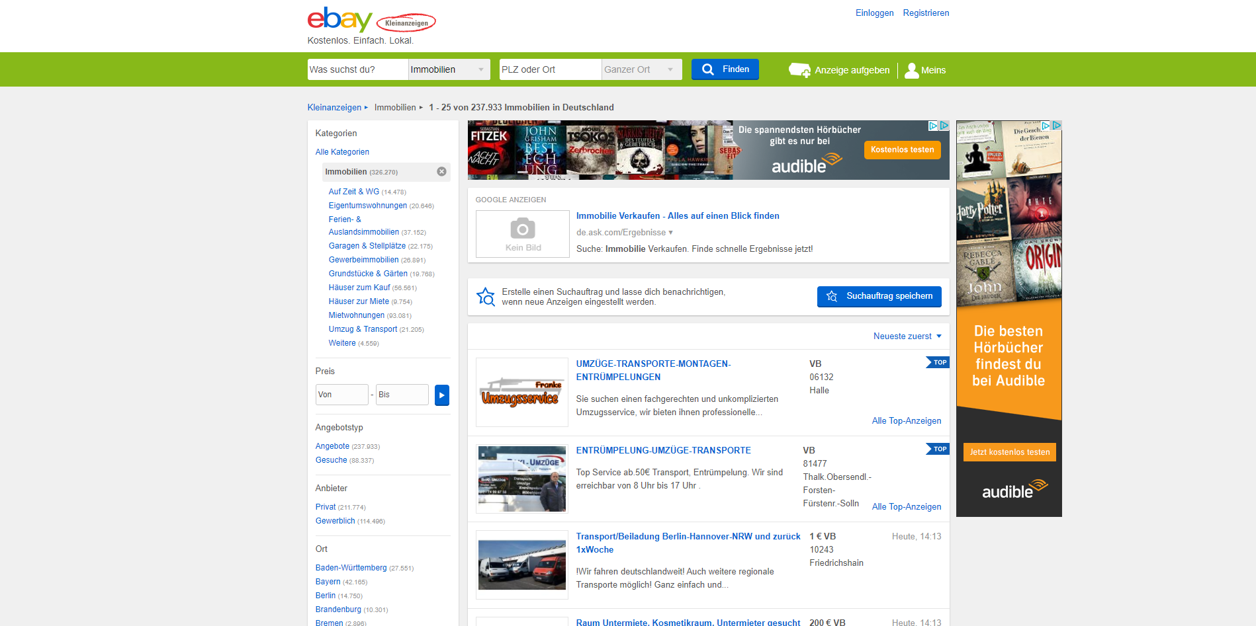
Task: Open the Kleinanzeigen breadcrumb link
Action: point(334,108)
